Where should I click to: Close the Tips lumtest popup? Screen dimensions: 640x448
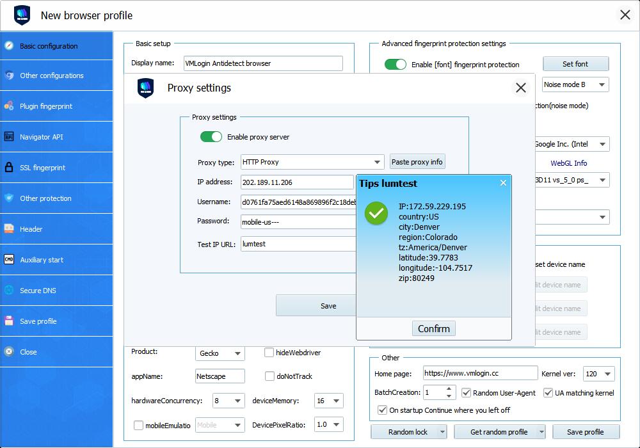click(x=503, y=183)
